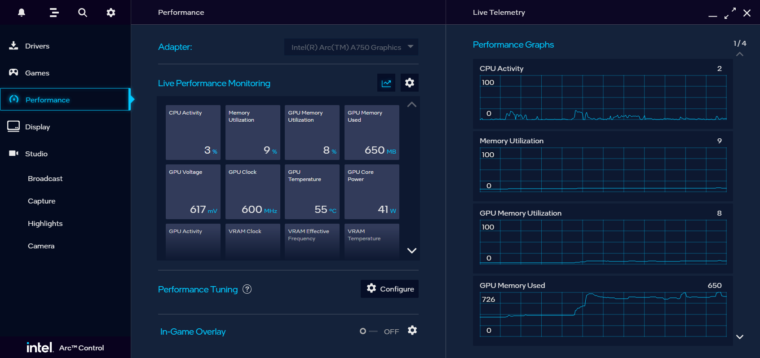Click the Performance gauge icon in sidebar
Screen dimensions: 760x358
pyautogui.click(x=14, y=99)
